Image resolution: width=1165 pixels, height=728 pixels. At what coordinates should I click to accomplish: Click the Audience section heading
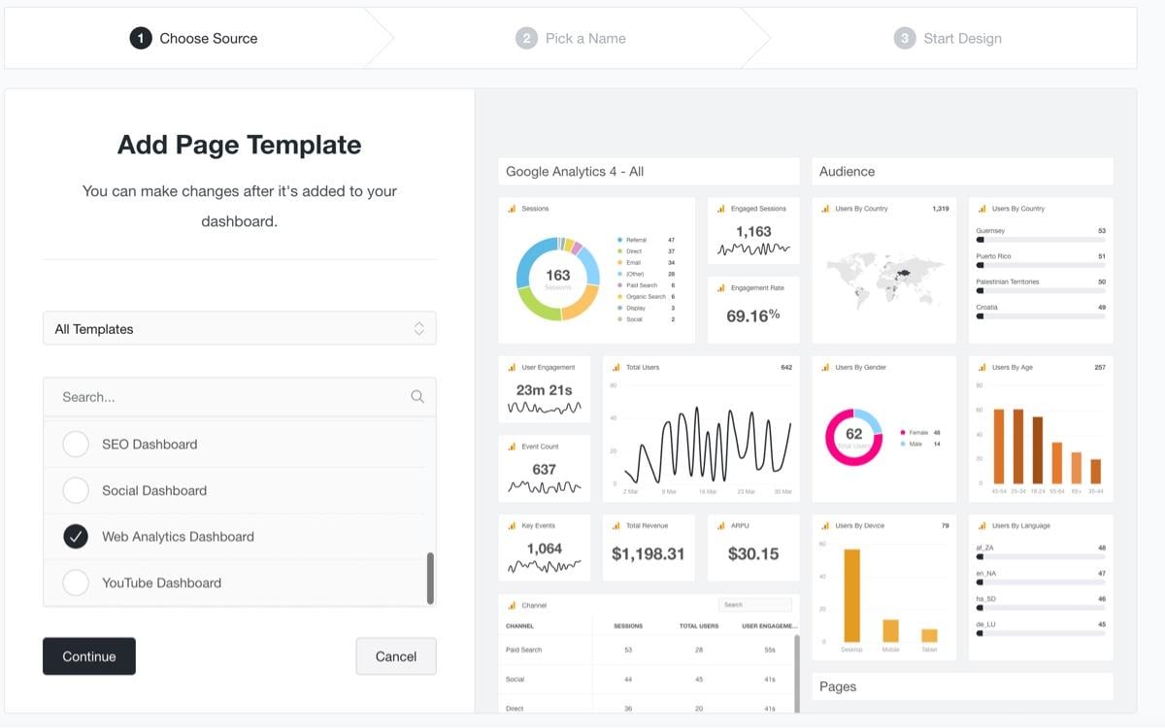847,172
